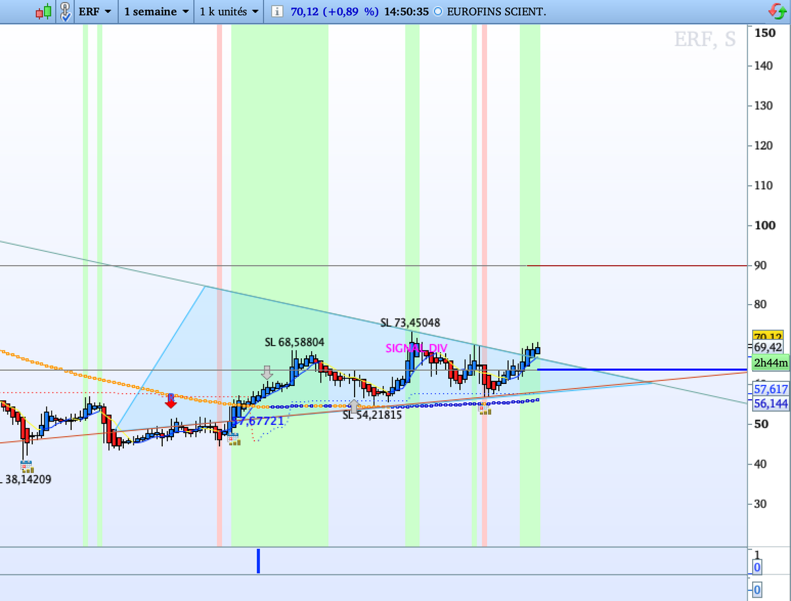The image size is (791, 601).
Task: Click the grey up arrow near SL 54,21815
Action: pyautogui.click(x=355, y=406)
